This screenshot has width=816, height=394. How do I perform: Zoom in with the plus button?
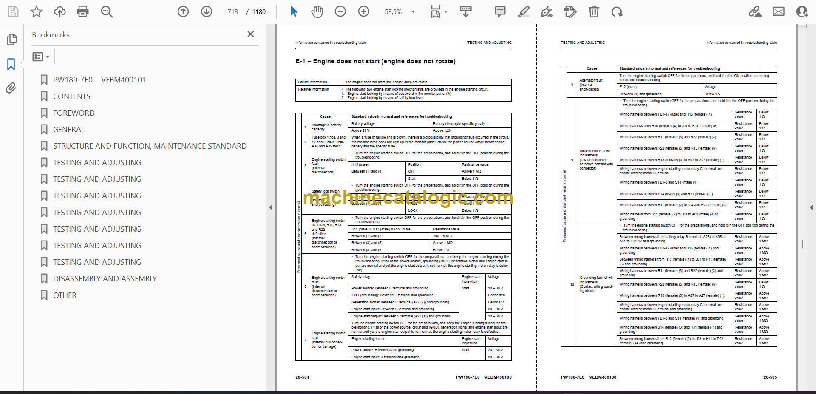click(364, 11)
